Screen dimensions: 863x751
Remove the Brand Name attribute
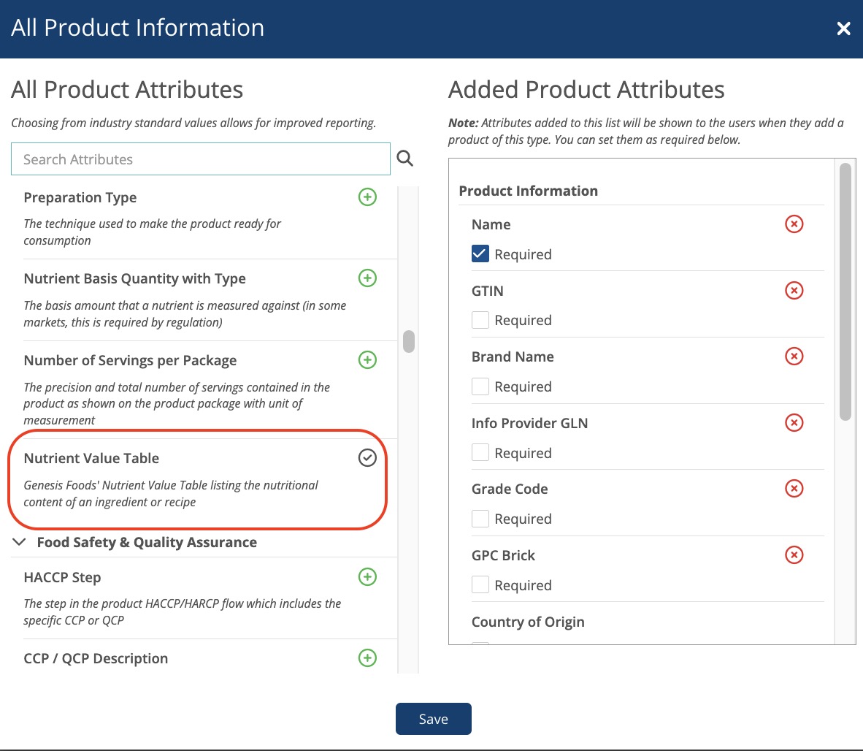tap(794, 357)
